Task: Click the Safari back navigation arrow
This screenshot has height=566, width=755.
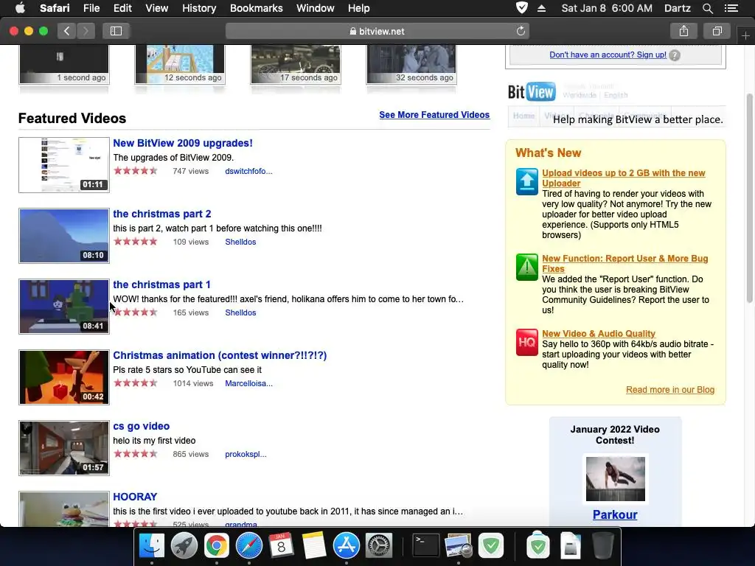Action: pos(66,31)
